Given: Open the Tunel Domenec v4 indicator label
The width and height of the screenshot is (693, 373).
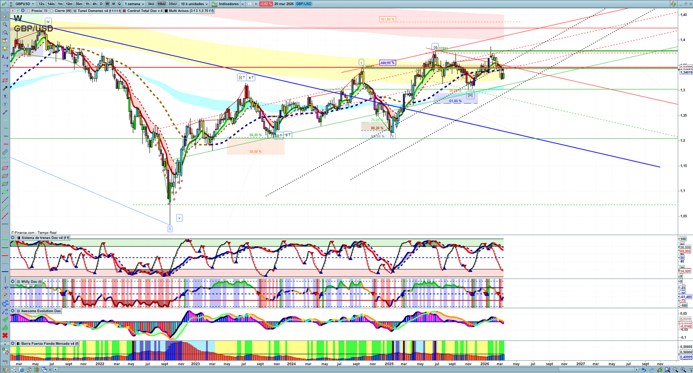Looking at the screenshot, I should [x=99, y=11].
